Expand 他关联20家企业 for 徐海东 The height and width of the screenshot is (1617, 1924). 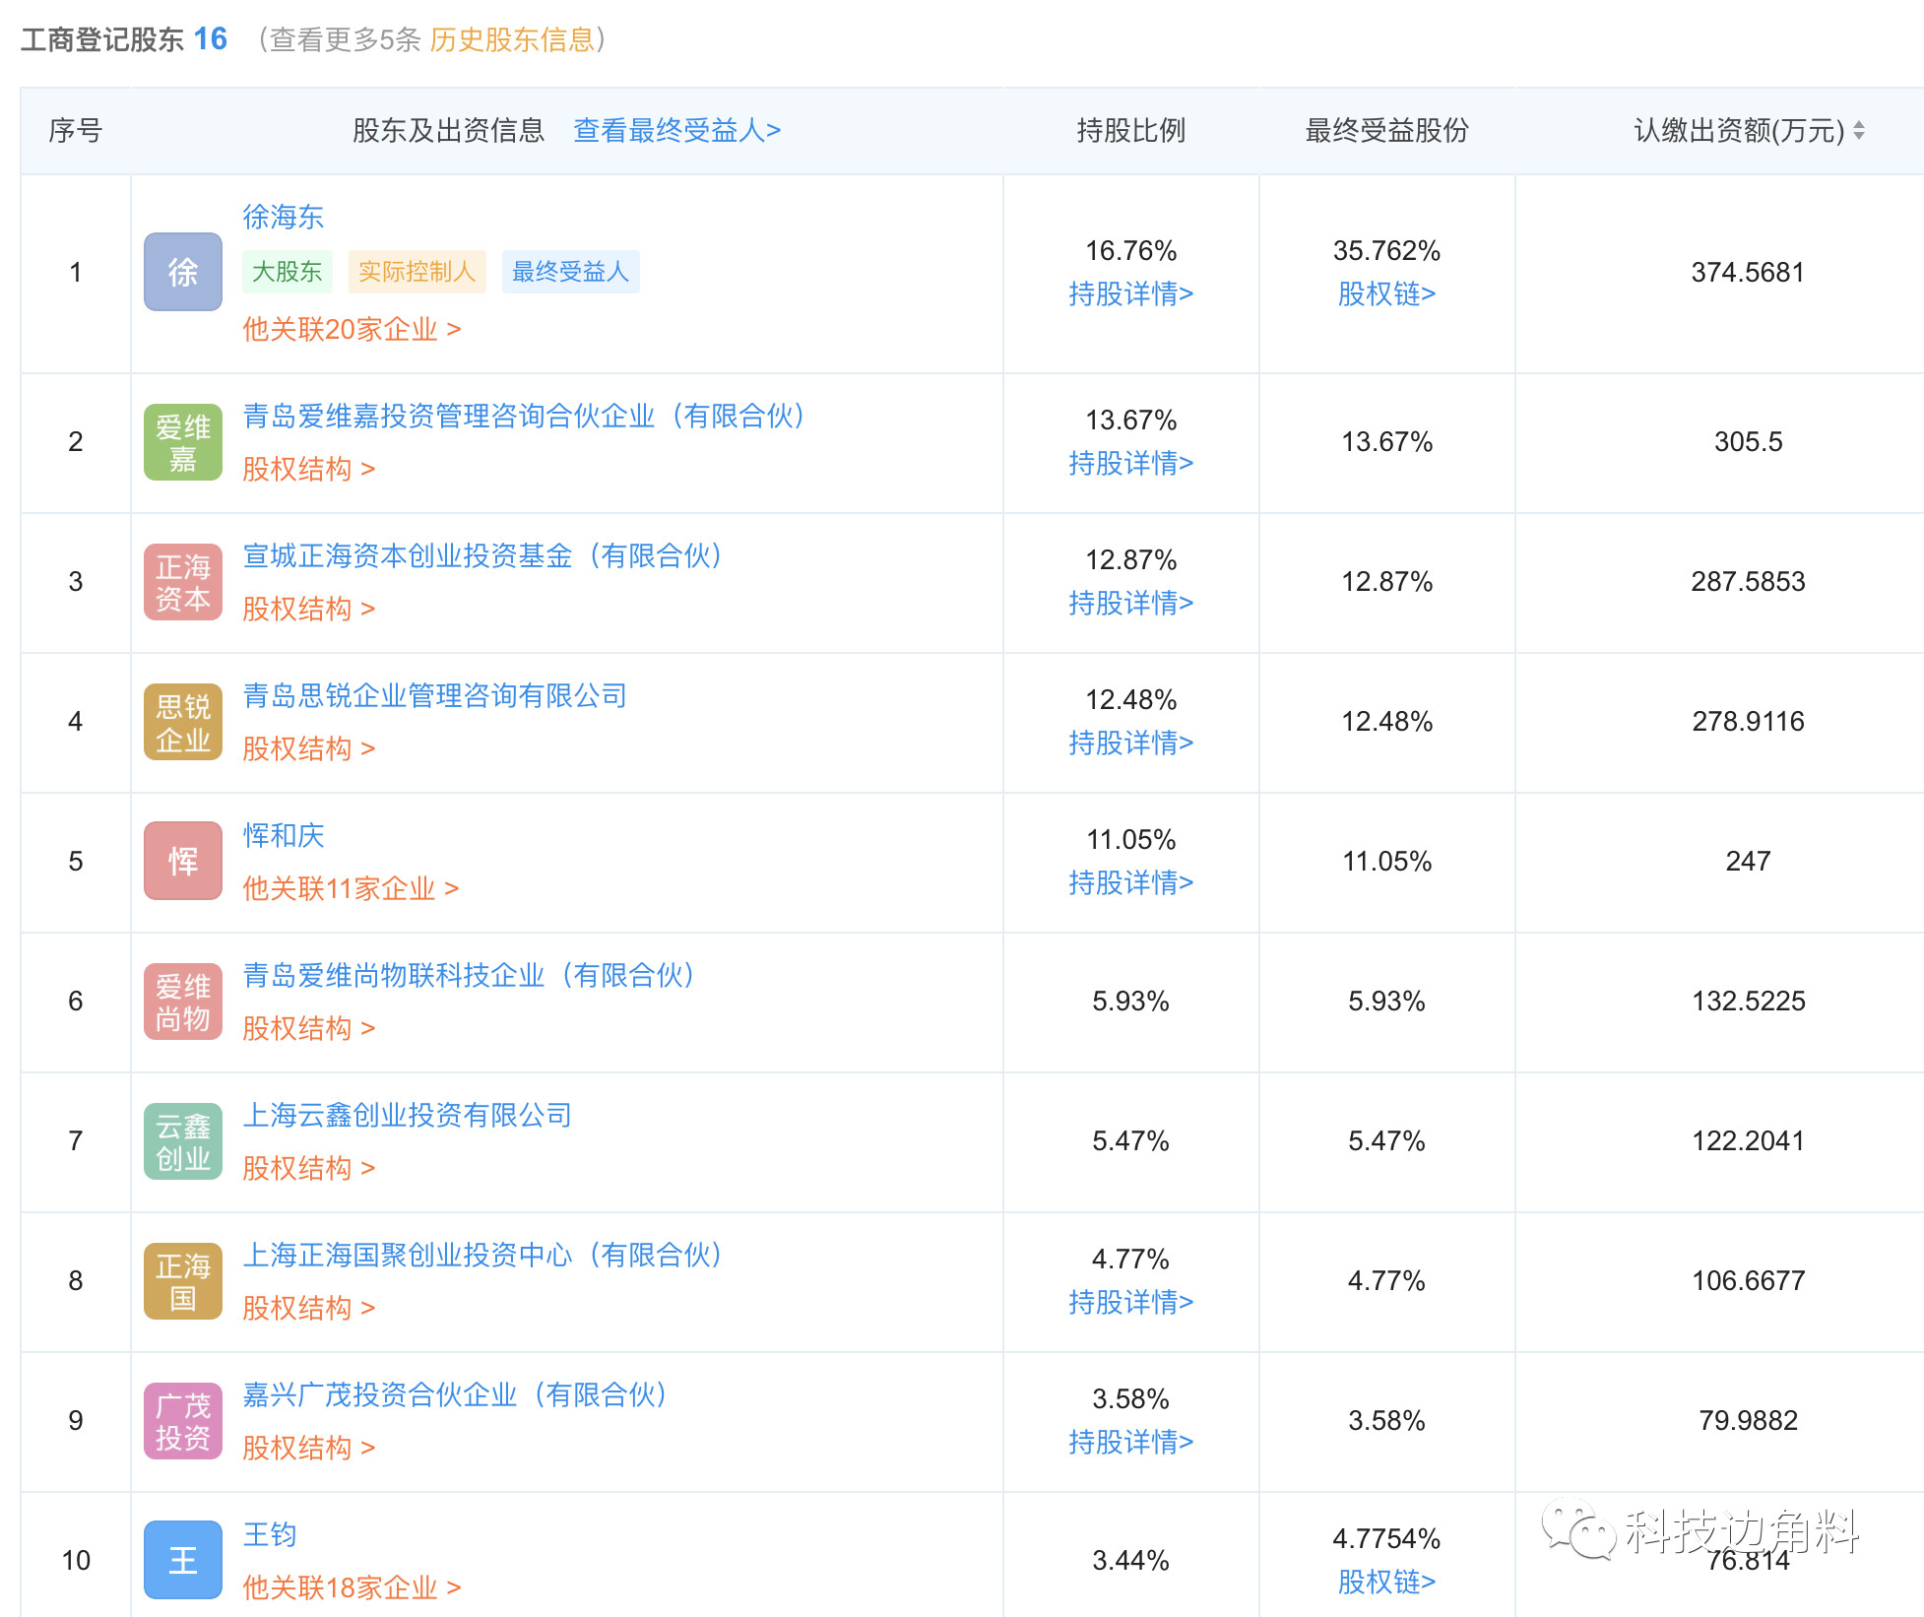pyautogui.click(x=352, y=329)
